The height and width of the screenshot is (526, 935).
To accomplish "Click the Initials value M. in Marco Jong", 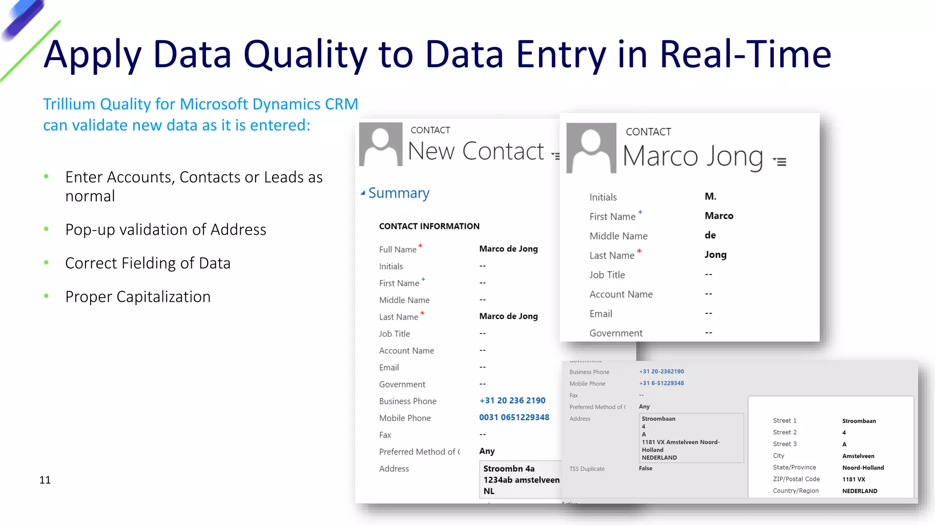I will coord(710,196).
